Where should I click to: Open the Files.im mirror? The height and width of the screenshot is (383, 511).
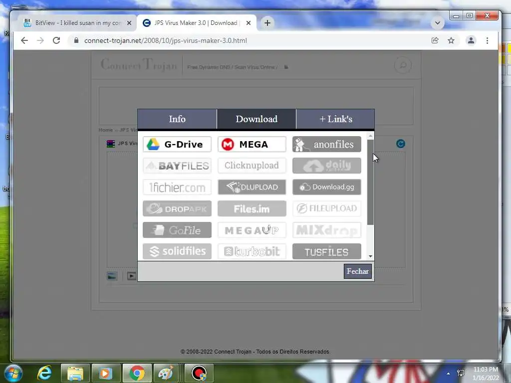(252, 208)
